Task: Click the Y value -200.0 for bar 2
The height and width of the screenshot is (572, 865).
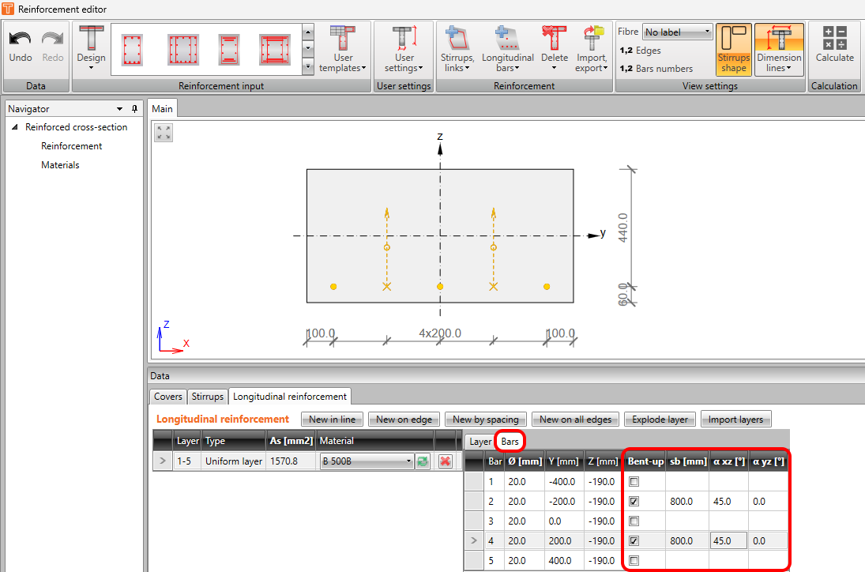Action: (x=565, y=502)
